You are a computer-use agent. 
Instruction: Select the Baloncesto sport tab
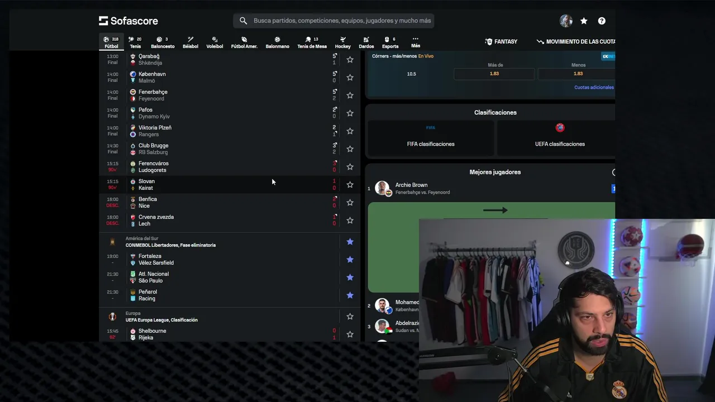tap(163, 42)
